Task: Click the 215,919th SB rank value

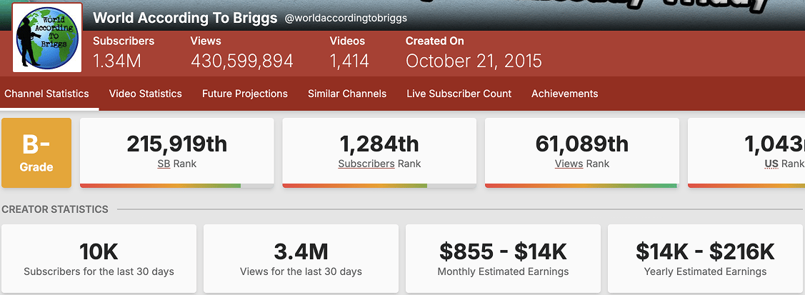Action: pos(176,144)
